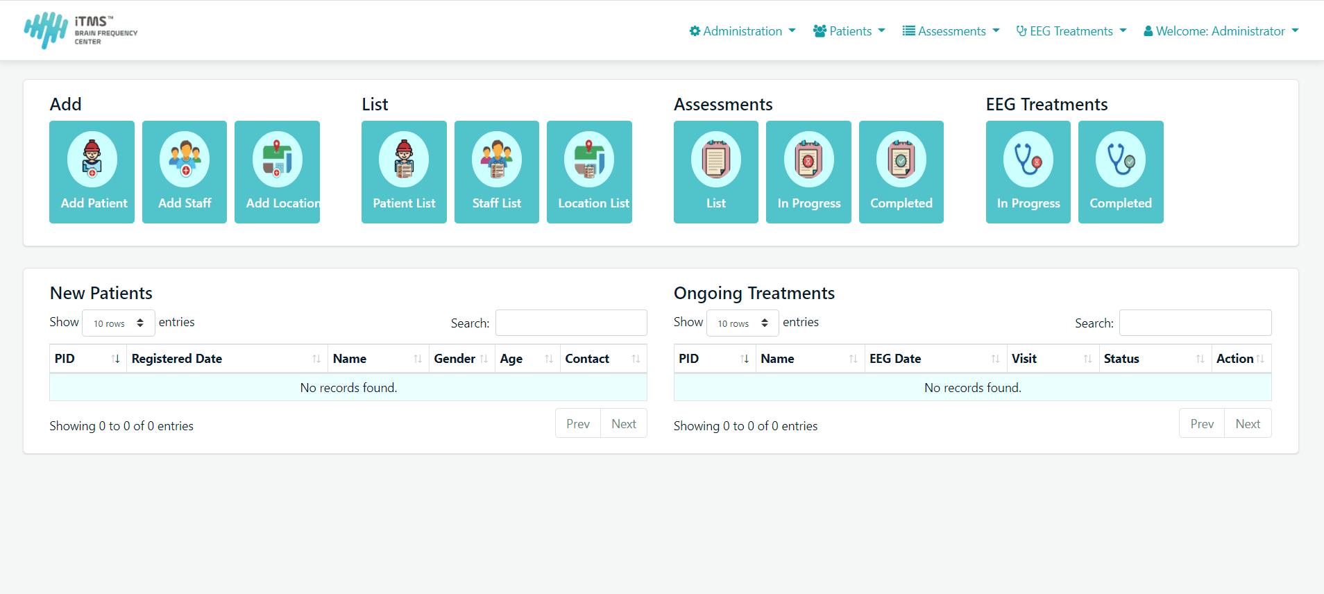Open the Add Staff tile
1324x594 pixels.
[x=185, y=172]
